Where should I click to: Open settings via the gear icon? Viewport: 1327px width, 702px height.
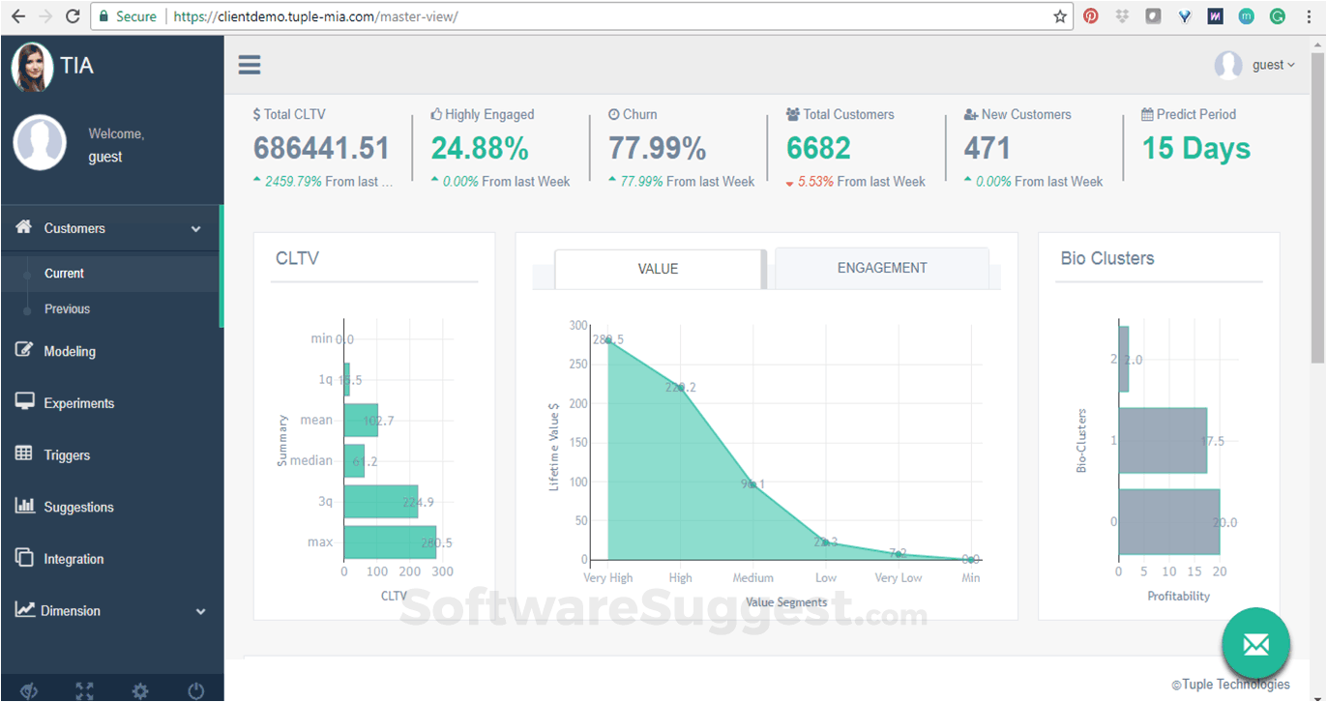(x=140, y=691)
